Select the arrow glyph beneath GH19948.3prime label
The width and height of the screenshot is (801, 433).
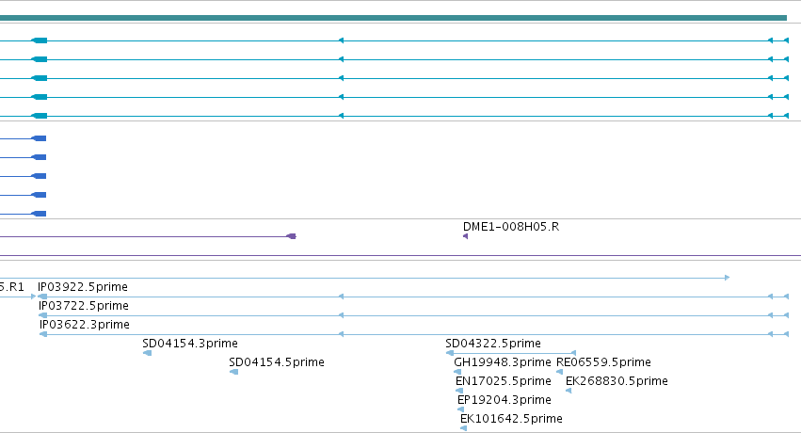(457, 372)
